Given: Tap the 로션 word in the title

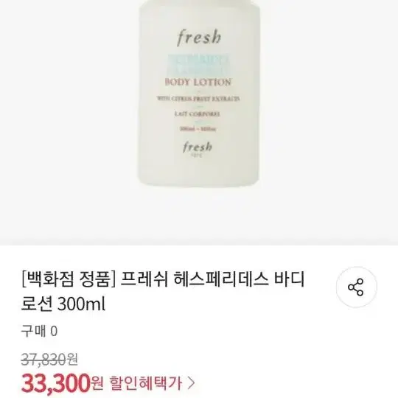Looking at the screenshot, I should click(37, 304).
